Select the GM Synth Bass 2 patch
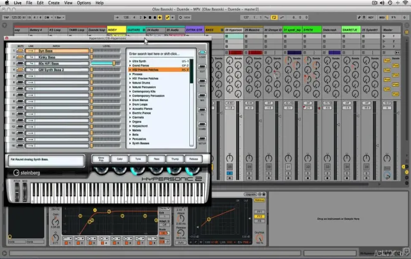The image size is (411, 259). (x=57, y=70)
